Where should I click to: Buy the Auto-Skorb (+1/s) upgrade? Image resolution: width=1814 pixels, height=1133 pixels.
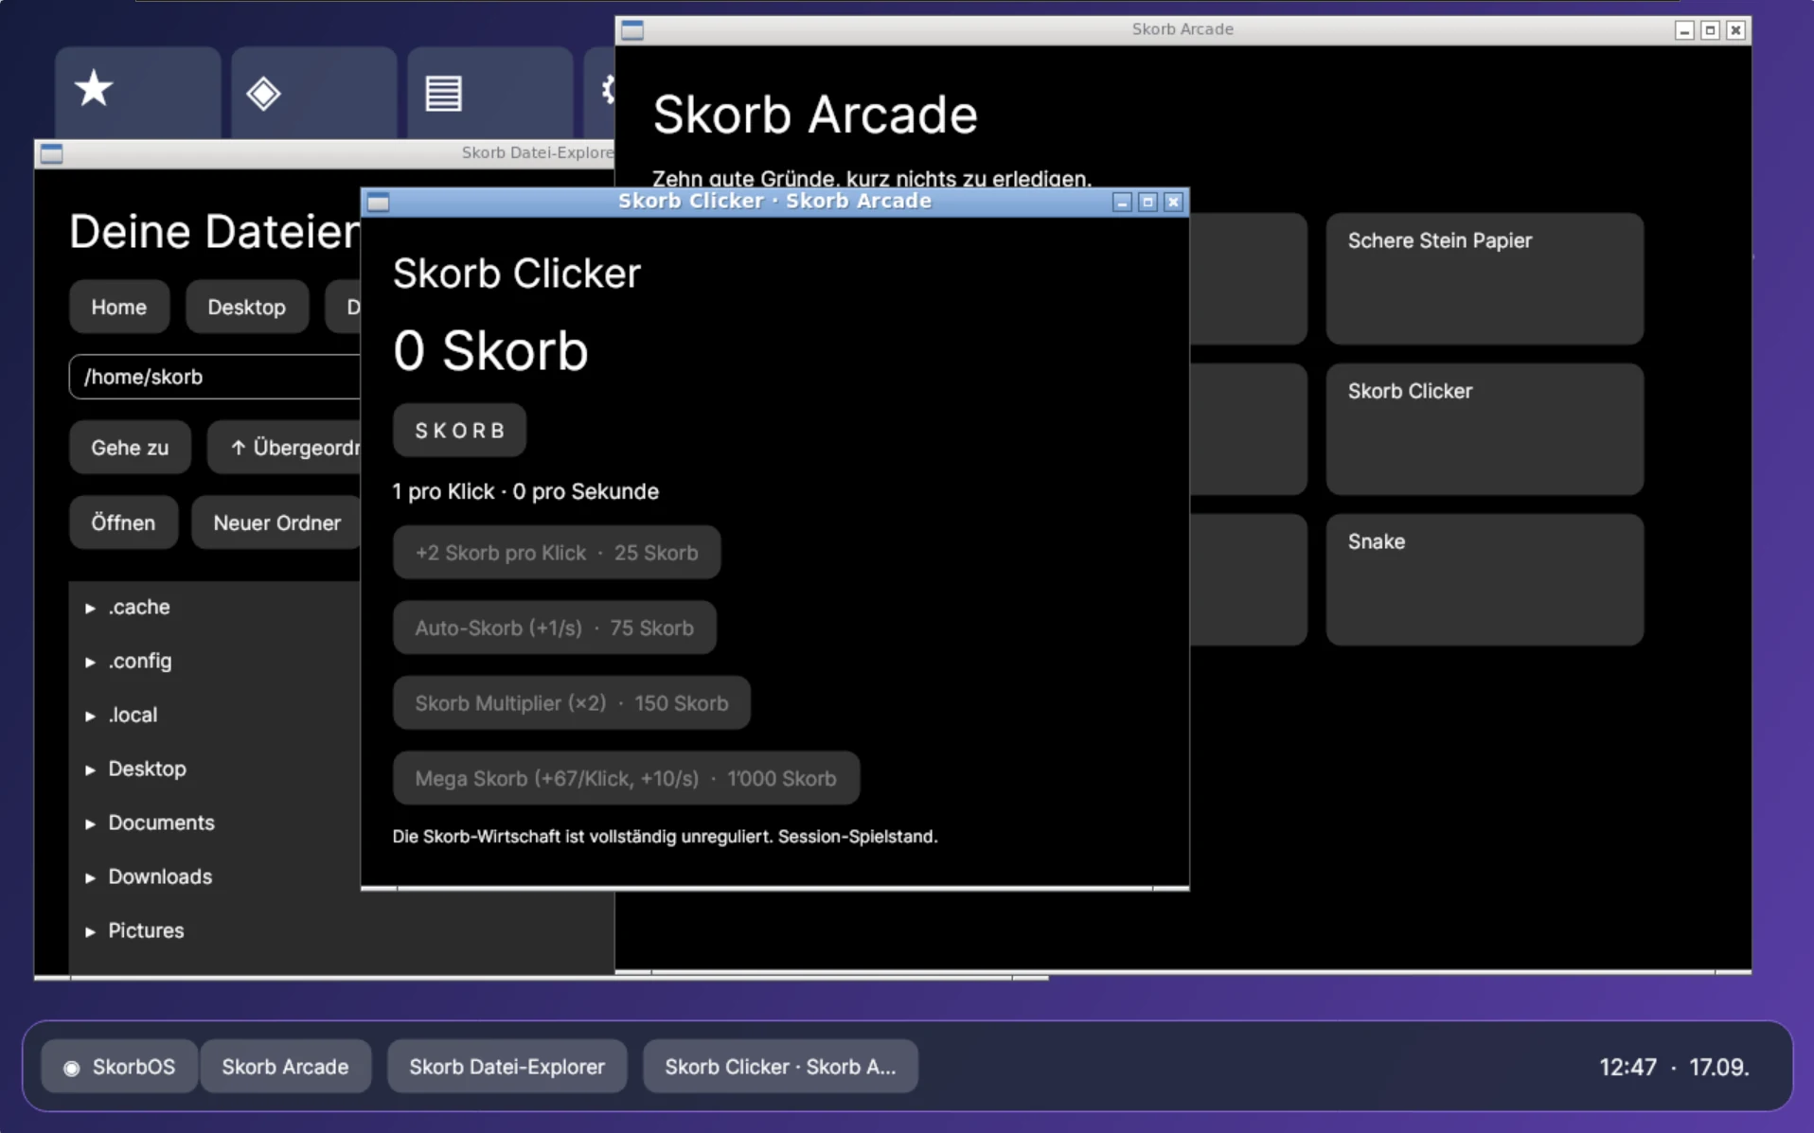coord(555,628)
